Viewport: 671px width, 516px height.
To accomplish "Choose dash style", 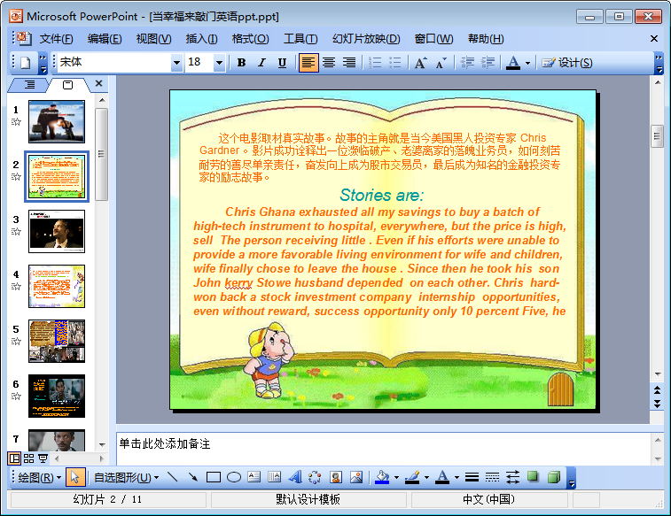I will pos(492,477).
